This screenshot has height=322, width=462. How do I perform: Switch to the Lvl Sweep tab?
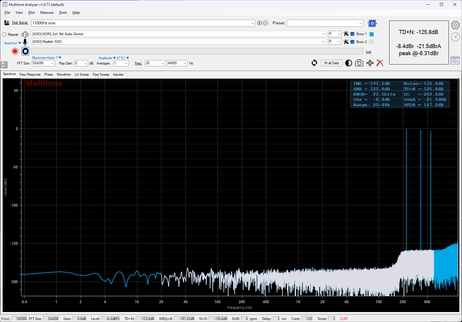point(82,74)
